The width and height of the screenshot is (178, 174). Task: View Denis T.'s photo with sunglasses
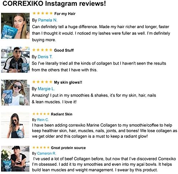point(15,60)
